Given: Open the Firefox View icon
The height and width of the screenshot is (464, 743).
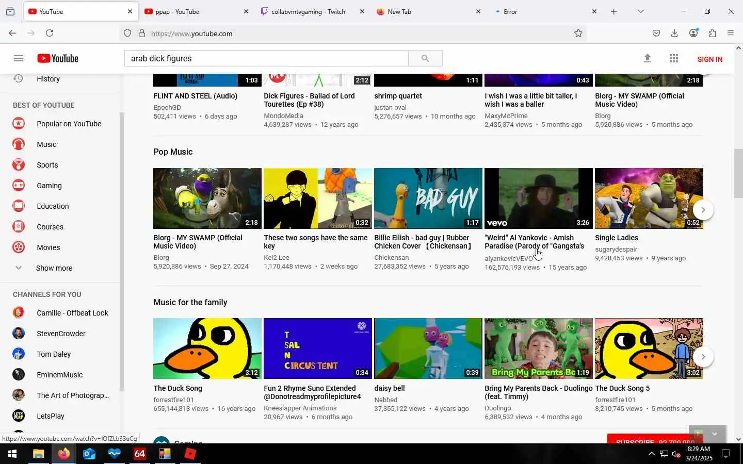Looking at the screenshot, I should point(10,11).
